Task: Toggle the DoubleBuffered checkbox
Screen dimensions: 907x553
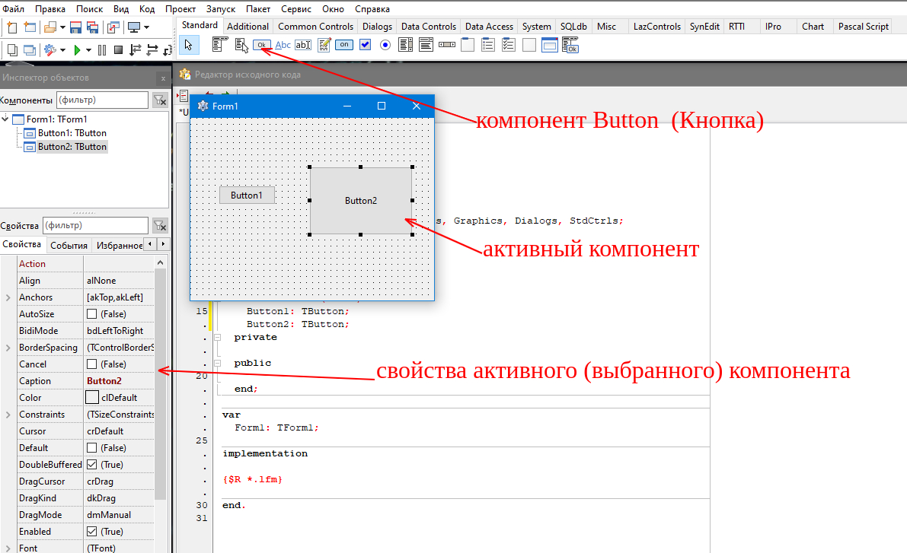Action: 92,465
